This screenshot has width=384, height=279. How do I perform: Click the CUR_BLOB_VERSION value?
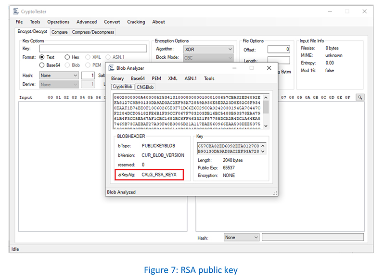(x=163, y=155)
